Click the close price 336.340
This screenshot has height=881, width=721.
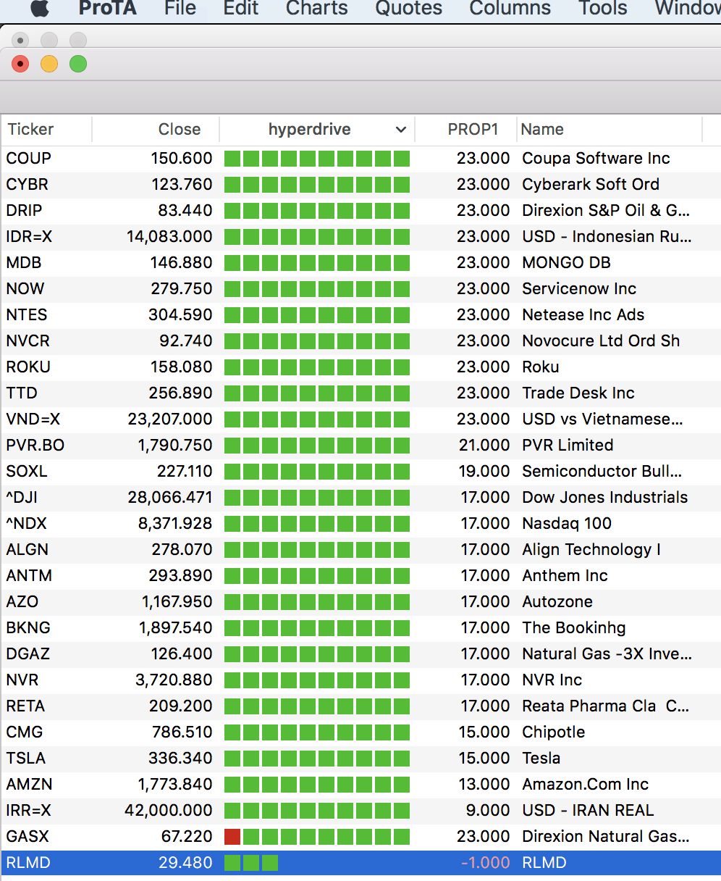tap(182, 759)
